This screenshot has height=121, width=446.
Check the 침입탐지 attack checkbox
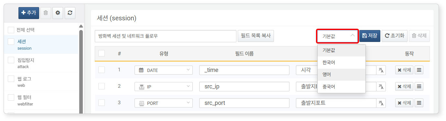click(x=11, y=60)
